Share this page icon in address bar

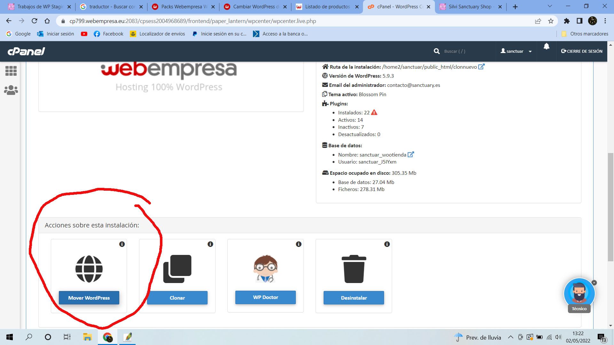click(x=538, y=21)
